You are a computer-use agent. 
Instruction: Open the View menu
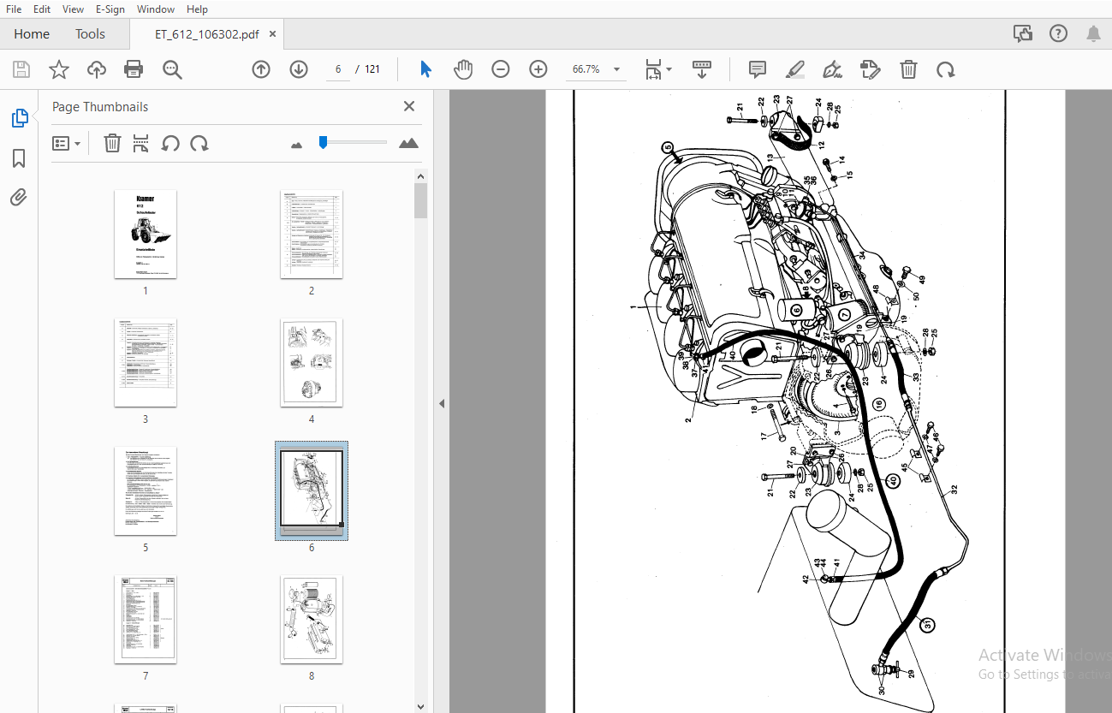point(73,9)
